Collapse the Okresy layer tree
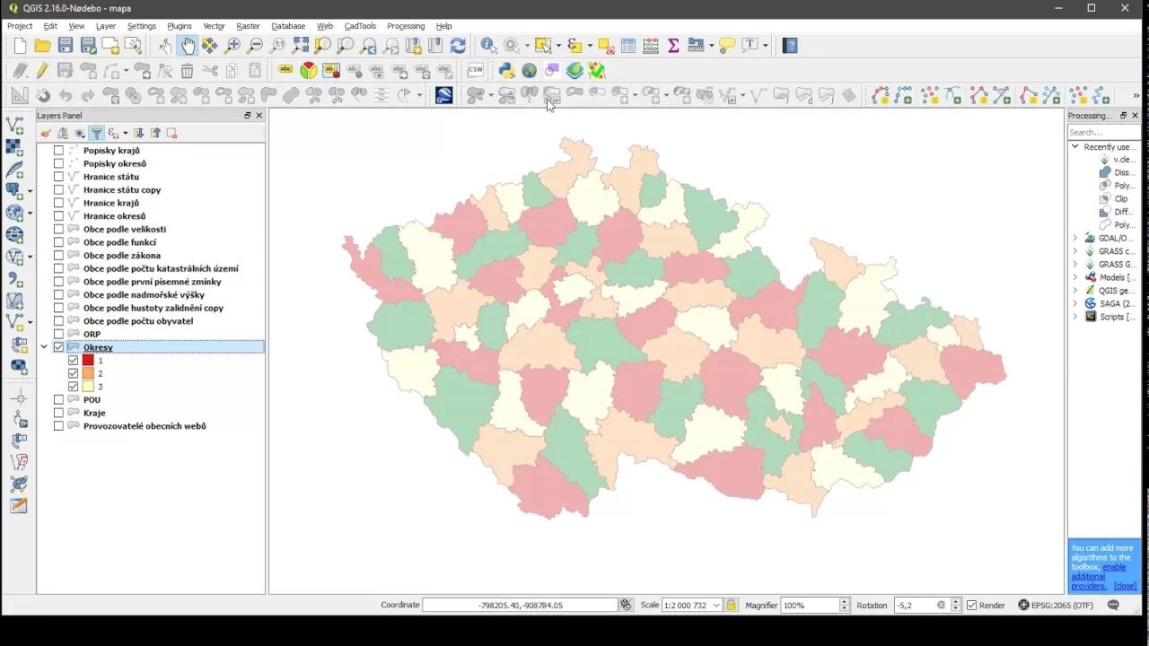 pyautogui.click(x=44, y=347)
